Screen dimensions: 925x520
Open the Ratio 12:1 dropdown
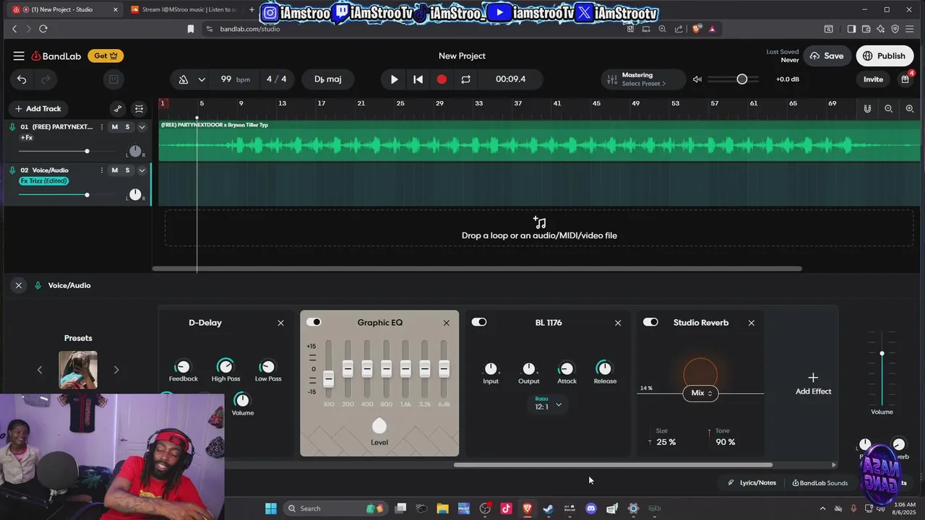[x=548, y=404]
